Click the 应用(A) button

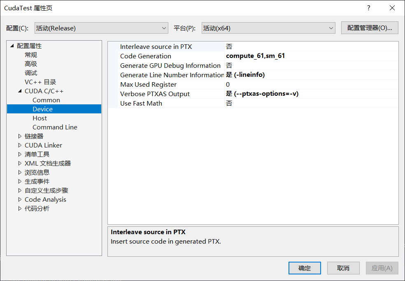point(382,268)
